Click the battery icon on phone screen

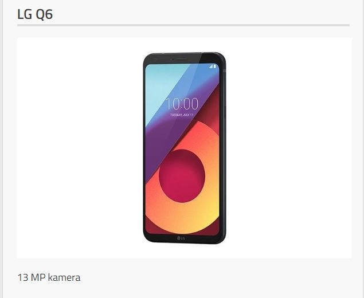click(215, 66)
